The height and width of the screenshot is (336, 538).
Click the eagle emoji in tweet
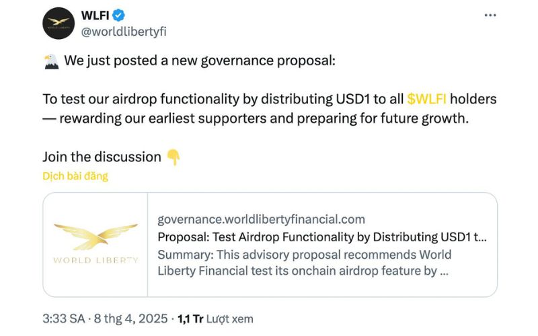(52, 61)
